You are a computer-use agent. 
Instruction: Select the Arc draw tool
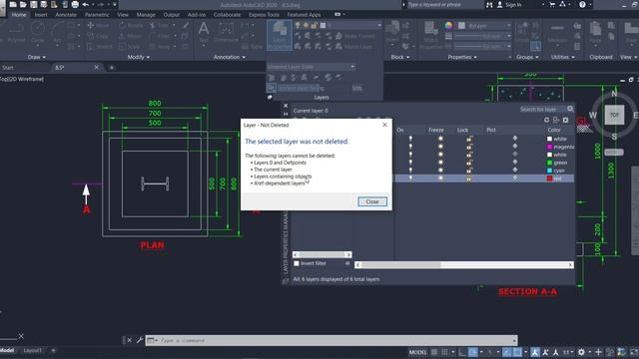click(x=58, y=33)
